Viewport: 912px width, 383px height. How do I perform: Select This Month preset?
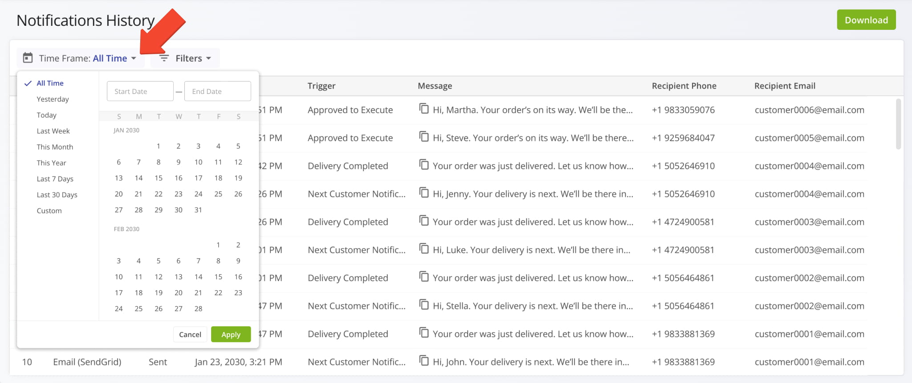pyautogui.click(x=55, y=147)
